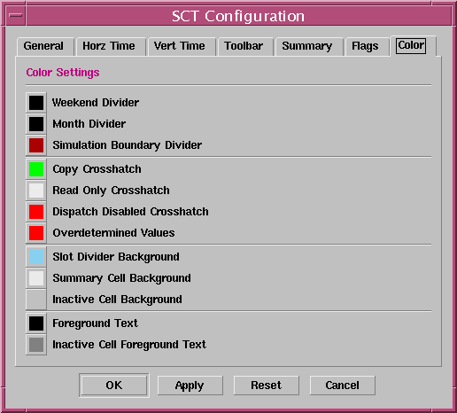Switch to the General tab
This screenshot has width=457, height=413.
(45, 46)
